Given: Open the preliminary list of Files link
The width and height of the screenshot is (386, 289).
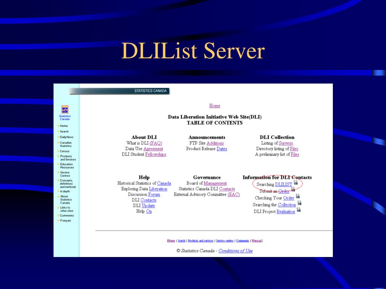Looking at the screenshot, I should (x=295, y=154).
